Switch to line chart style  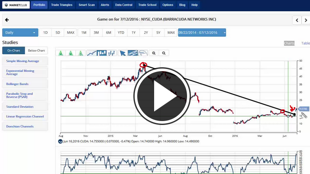coord(91,53)
